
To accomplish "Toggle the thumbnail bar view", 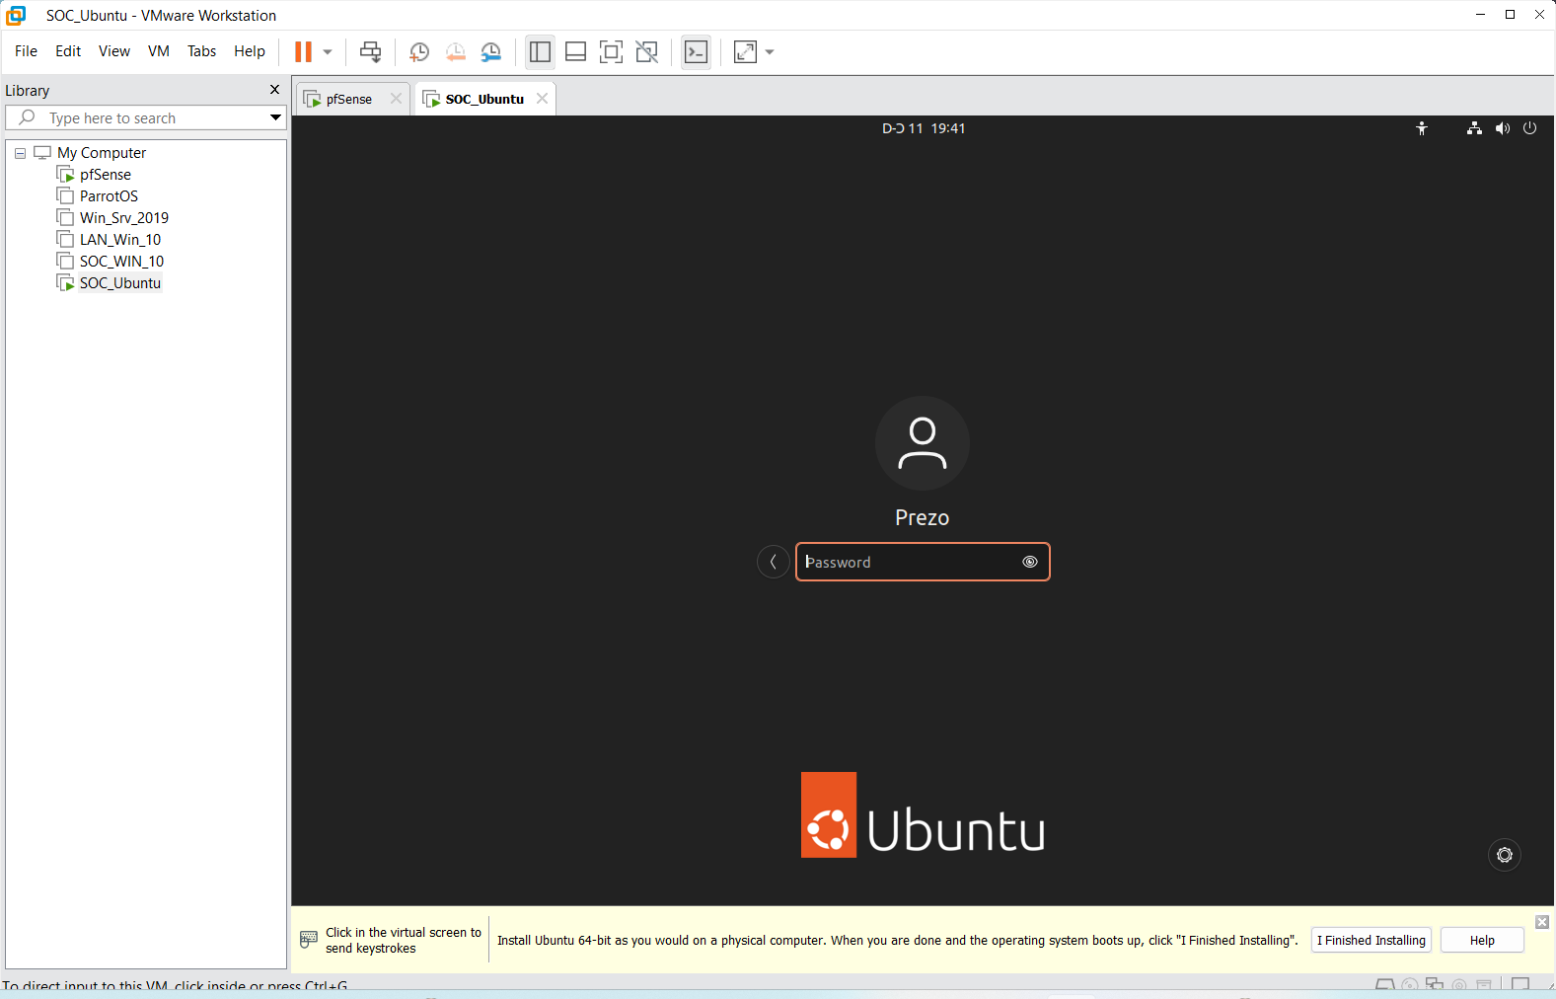I will [575, 52].
